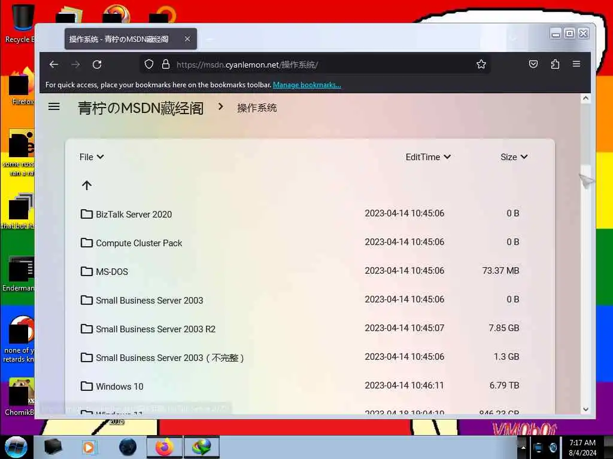Open Firefox extensions puzzle icon

tap(555, 64)
